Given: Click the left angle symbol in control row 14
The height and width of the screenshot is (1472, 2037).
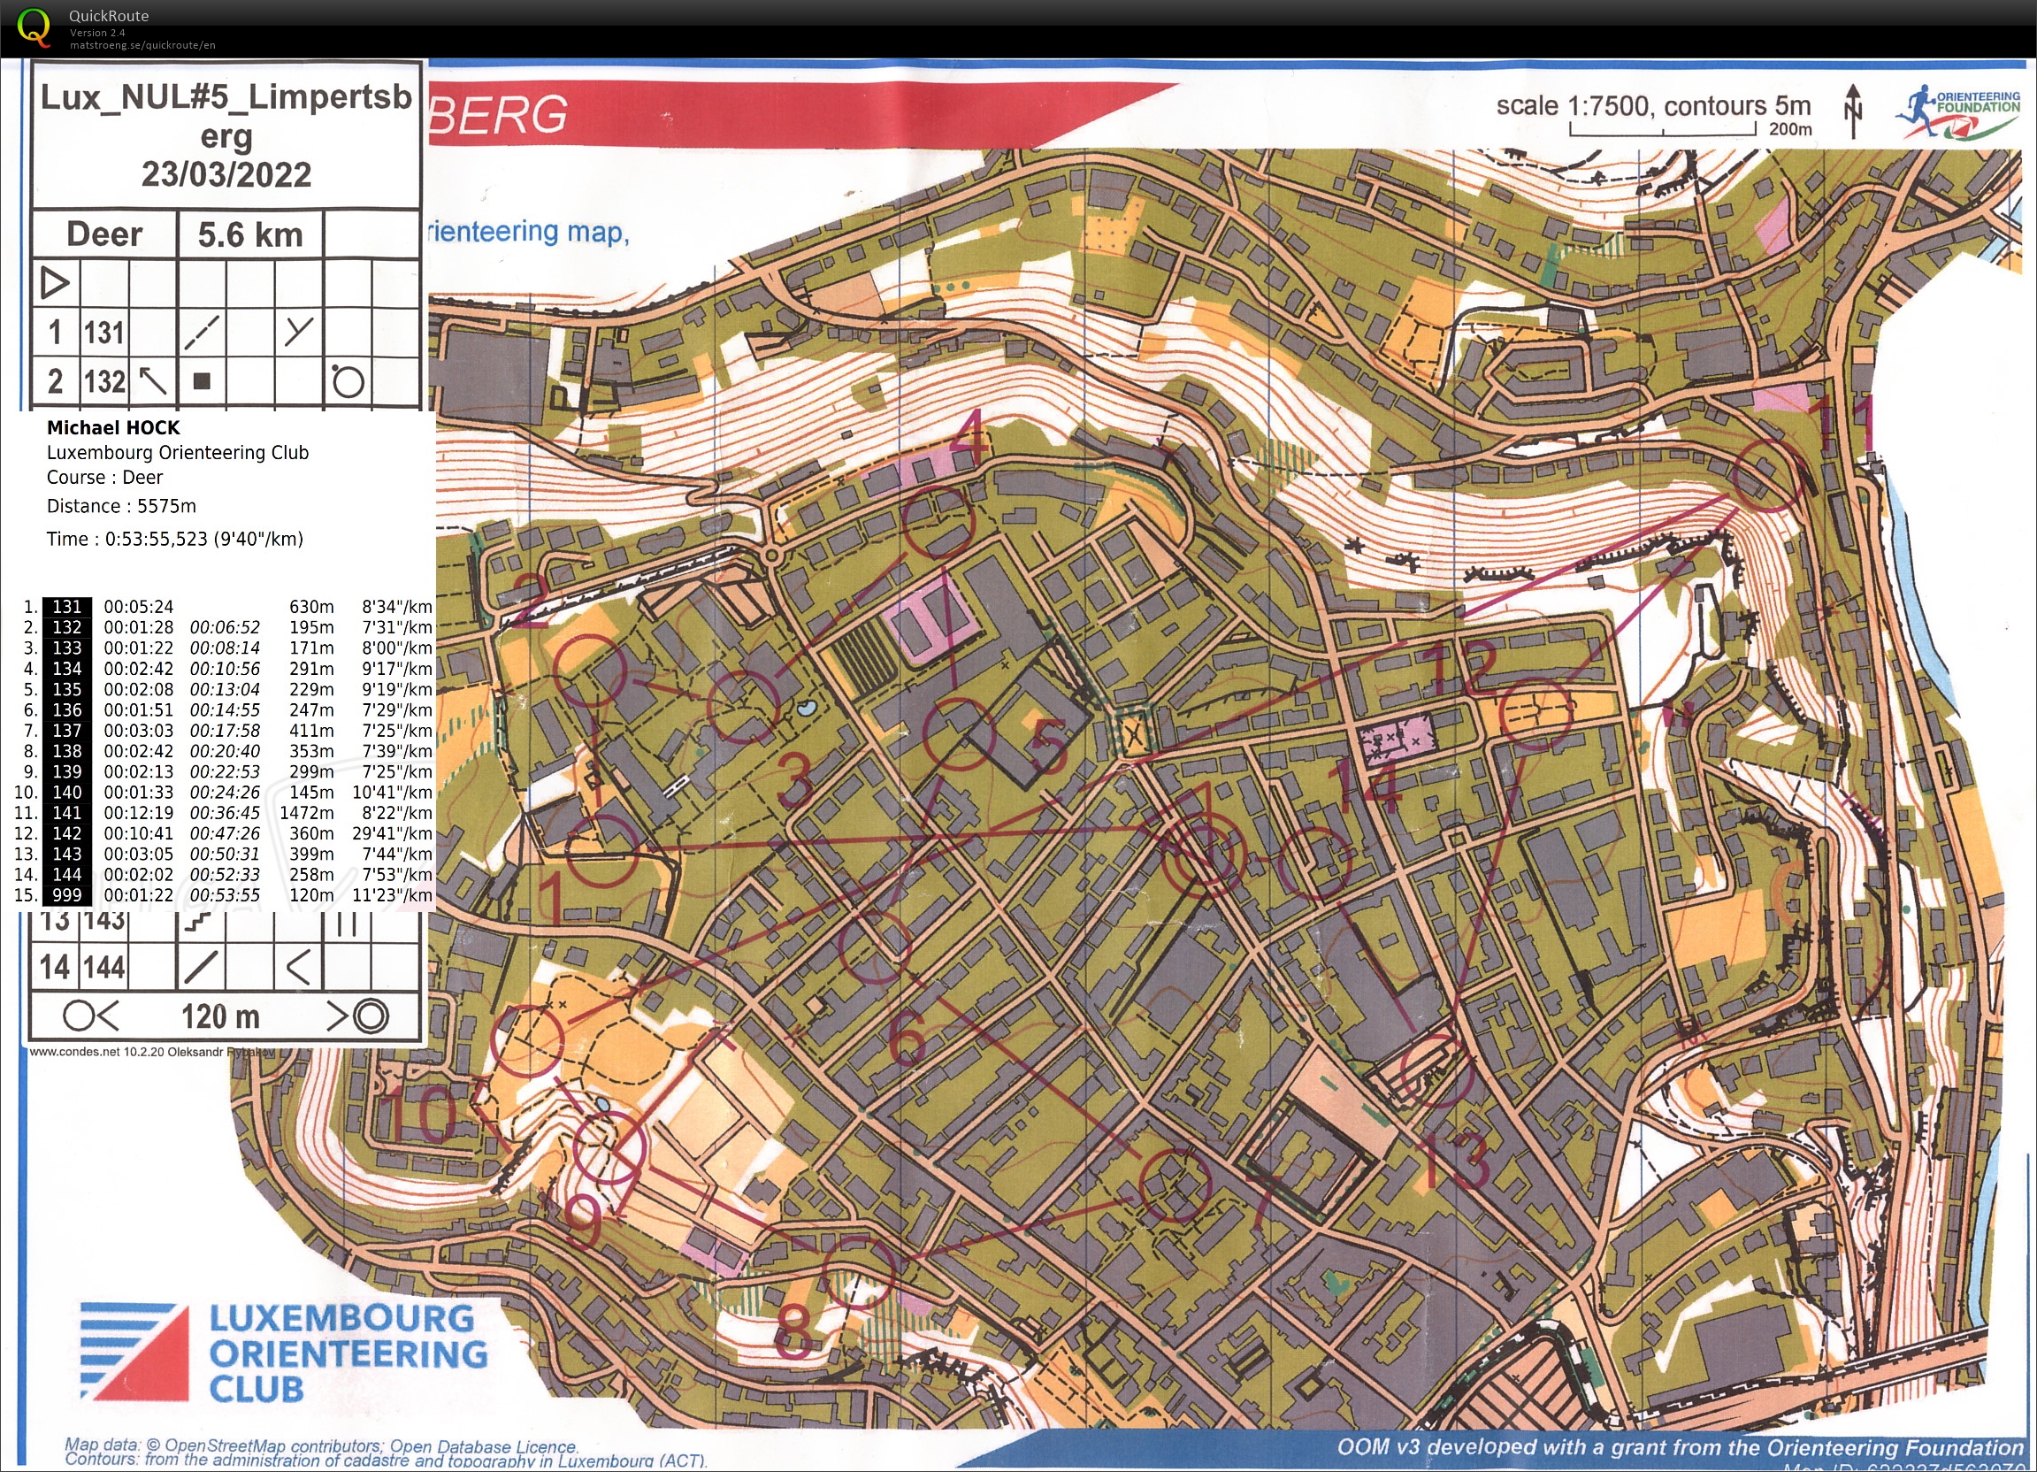Looking at the screenshot, I should pos(298,967).
